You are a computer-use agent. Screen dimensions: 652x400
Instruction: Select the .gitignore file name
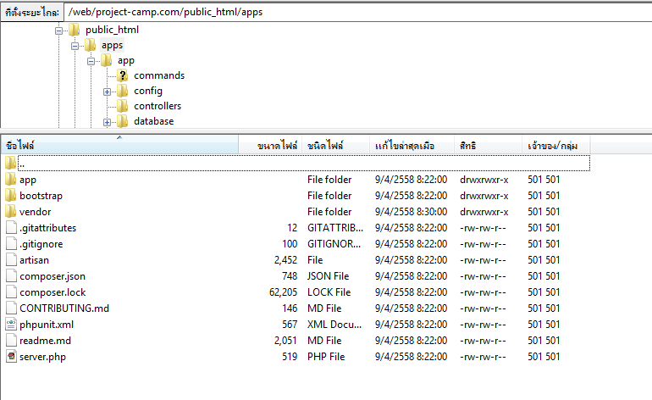[x=41, y=244]
